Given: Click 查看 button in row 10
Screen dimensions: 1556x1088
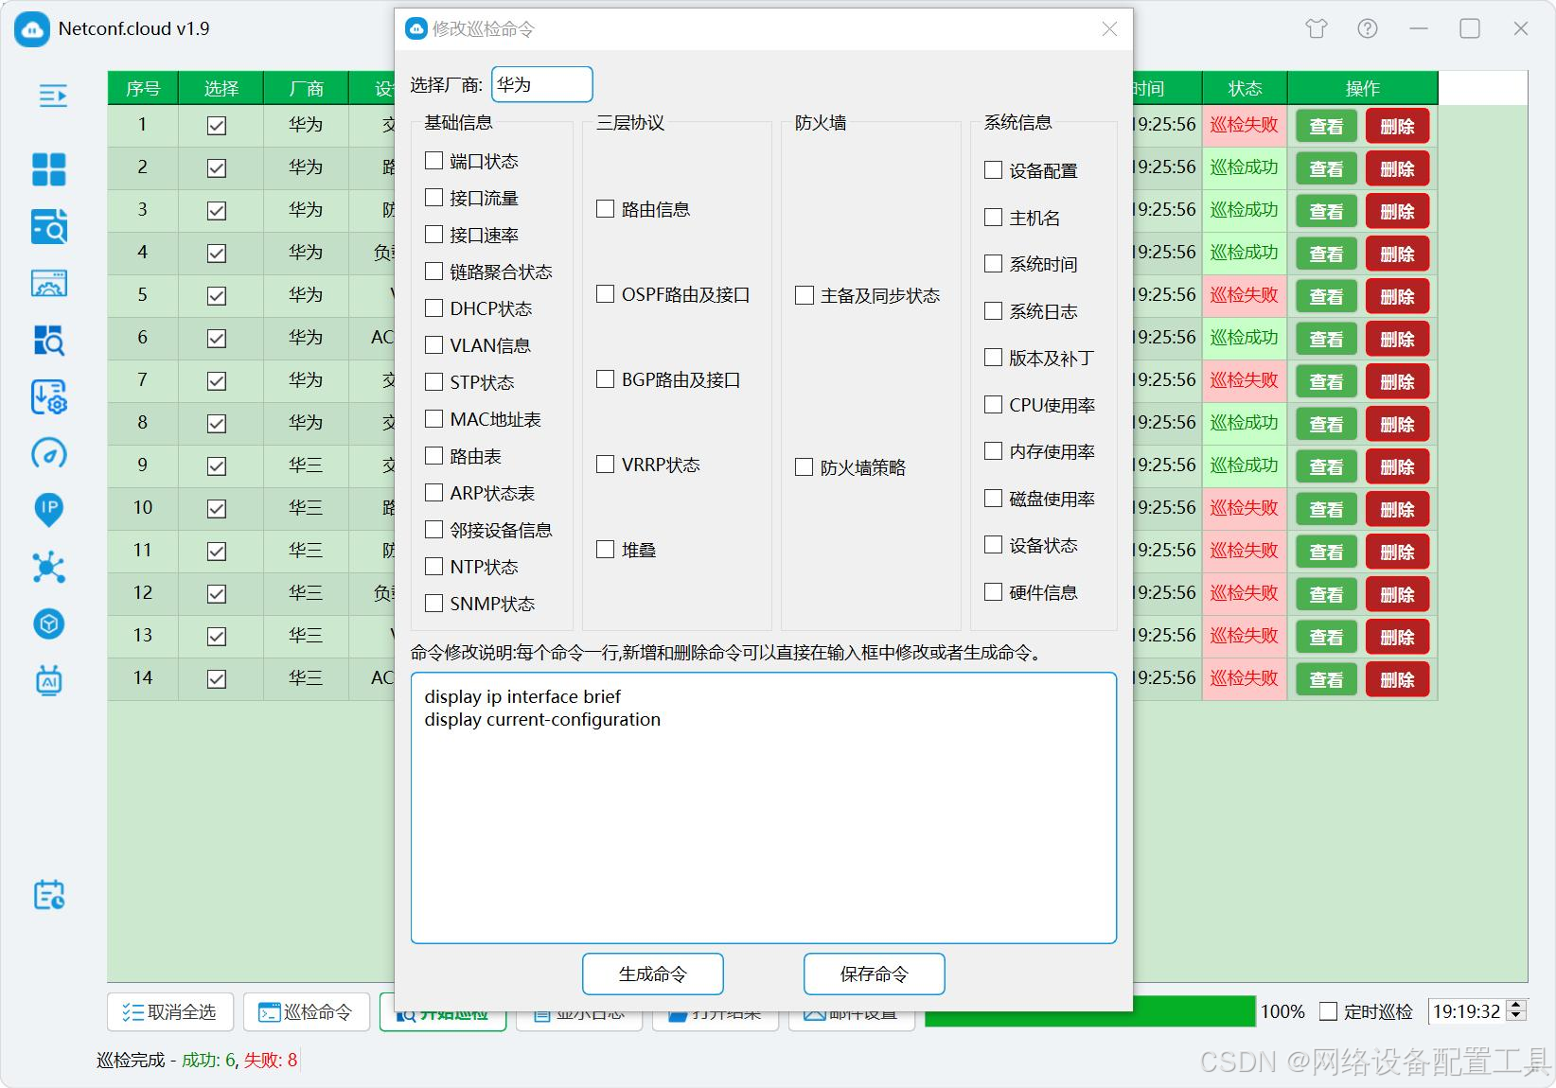Looking at the screenshot, I should 1326,509.
